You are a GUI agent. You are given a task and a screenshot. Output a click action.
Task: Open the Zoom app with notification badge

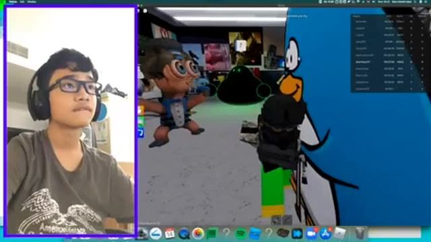(311, 233)
